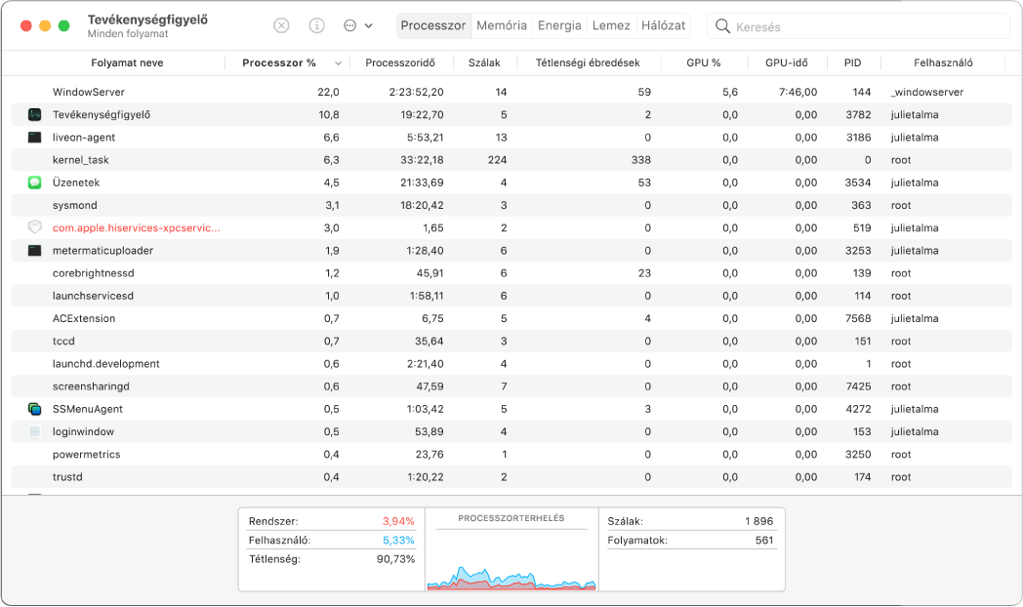The image size is (1023, 607).
Task: Select the SSMenuAgent process name
Action: click(88, 409)
